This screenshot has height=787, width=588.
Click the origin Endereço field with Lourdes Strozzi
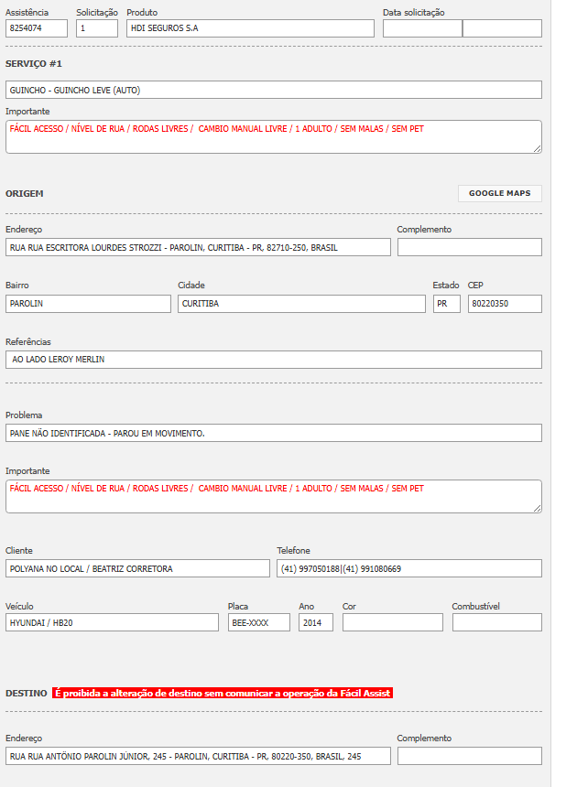point(198,247)
